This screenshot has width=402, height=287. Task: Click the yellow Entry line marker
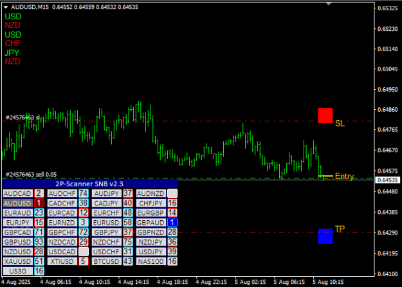click(x=325, y=176)
